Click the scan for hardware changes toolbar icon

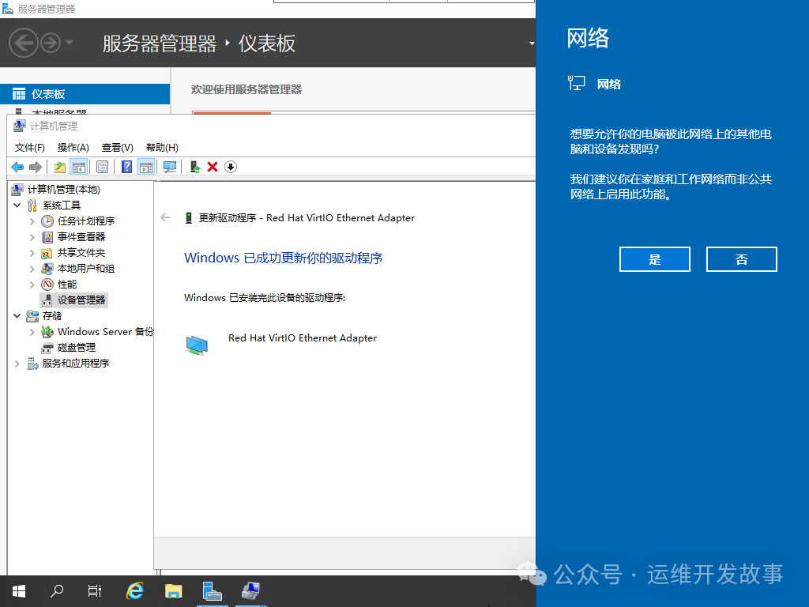coord(168,167)
